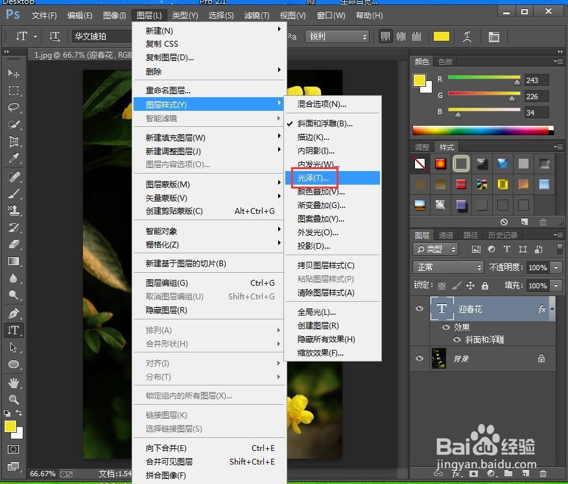Click the R channel slider handle
This screenshot has width=568, height=484.
517,82
